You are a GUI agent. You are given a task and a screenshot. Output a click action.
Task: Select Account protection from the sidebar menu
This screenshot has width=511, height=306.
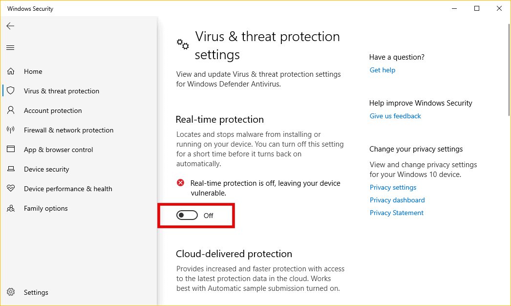[x=52, y=110]
